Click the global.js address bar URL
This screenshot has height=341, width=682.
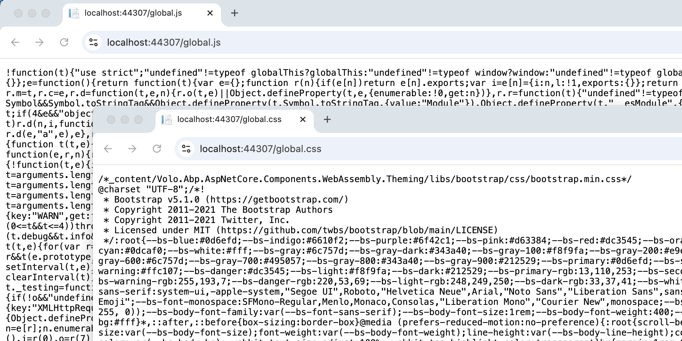coord(164,43)
